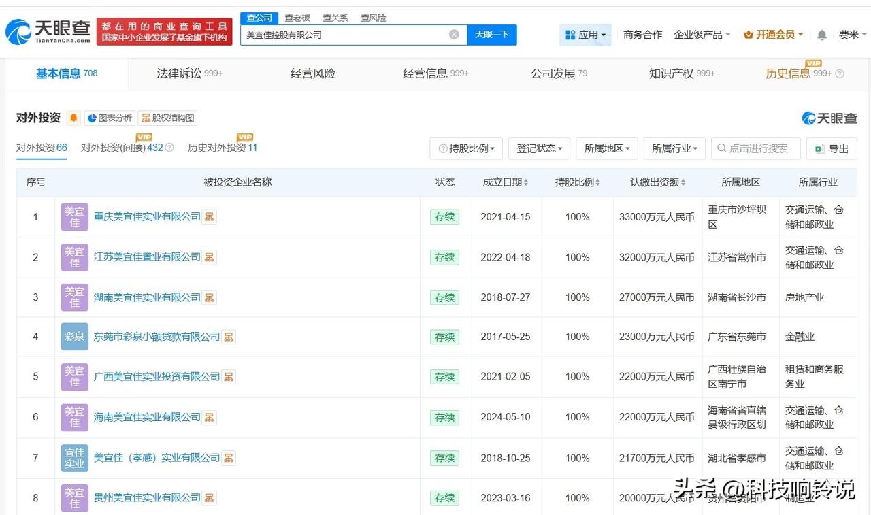This screenshot has height=515, width=871.
Task: Click the 彩泉 company logo thumbnail
Action: (x=74, y=337)
